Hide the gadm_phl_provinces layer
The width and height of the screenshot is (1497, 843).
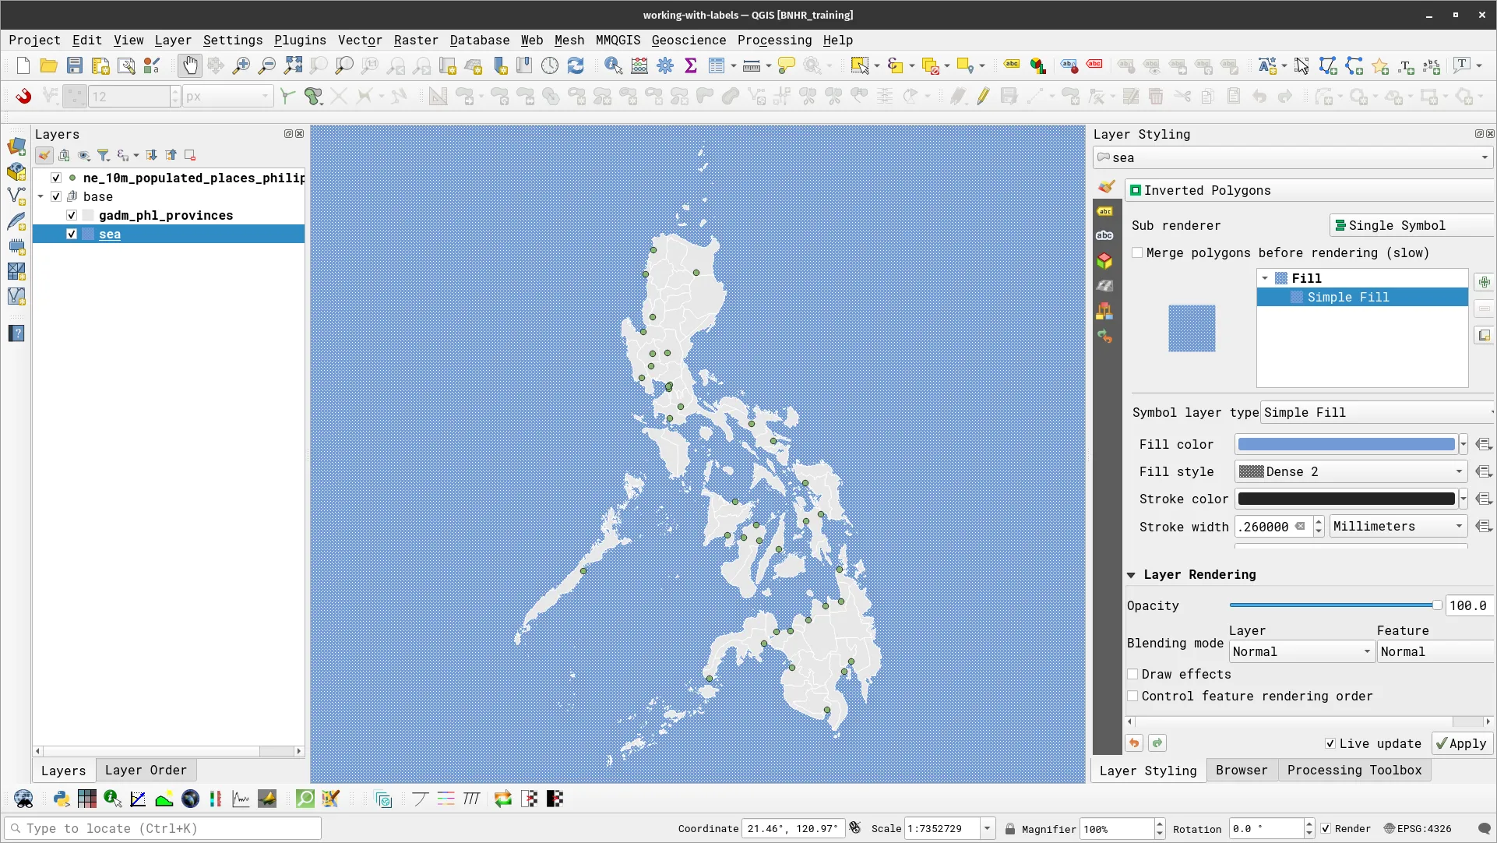[71, 215]
